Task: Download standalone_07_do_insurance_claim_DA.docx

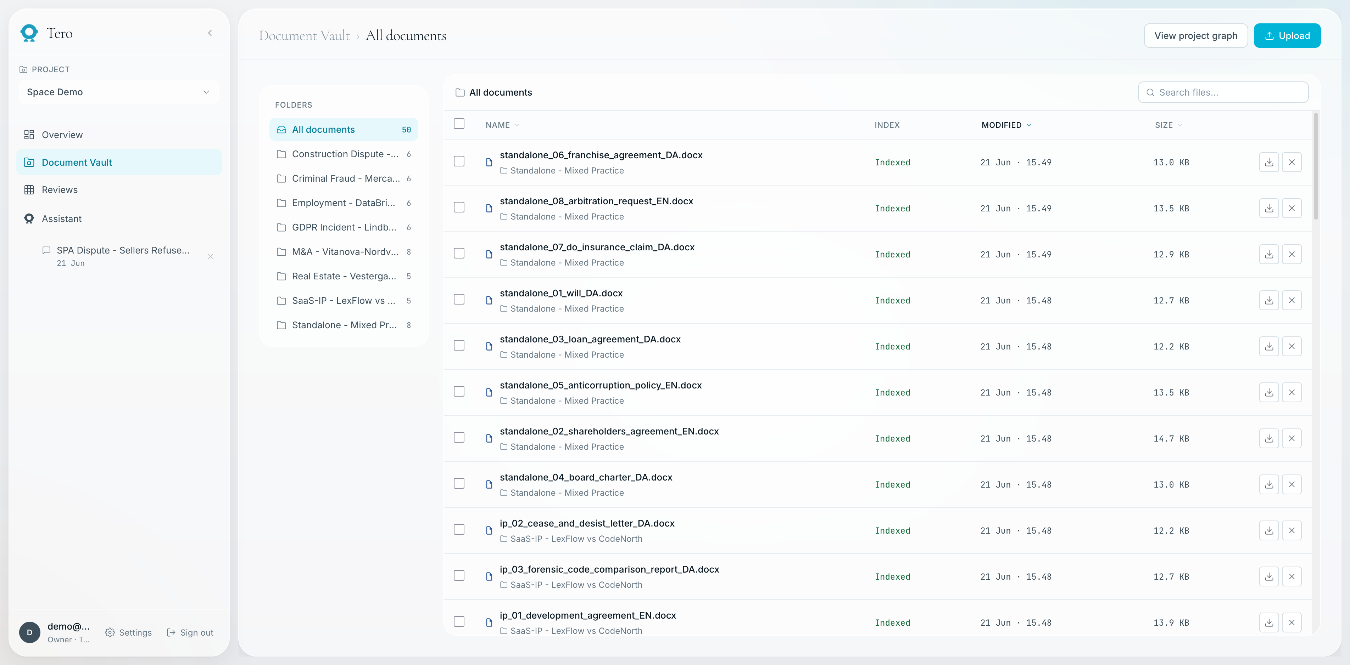Action: click(1269, 255)
